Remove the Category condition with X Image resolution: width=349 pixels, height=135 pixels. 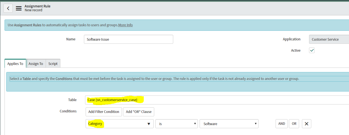[306, 124]
